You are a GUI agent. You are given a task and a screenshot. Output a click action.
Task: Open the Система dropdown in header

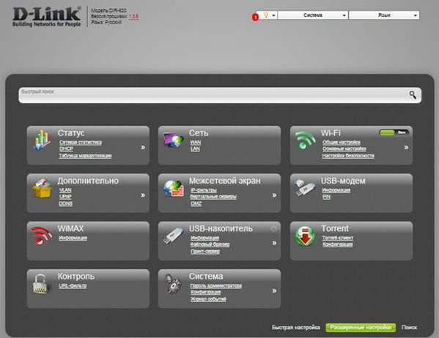pos(313,15)
